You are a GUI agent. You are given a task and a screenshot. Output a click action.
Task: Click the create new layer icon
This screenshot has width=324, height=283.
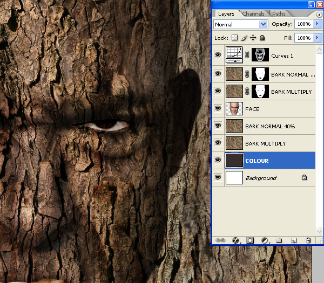point(294,240)
